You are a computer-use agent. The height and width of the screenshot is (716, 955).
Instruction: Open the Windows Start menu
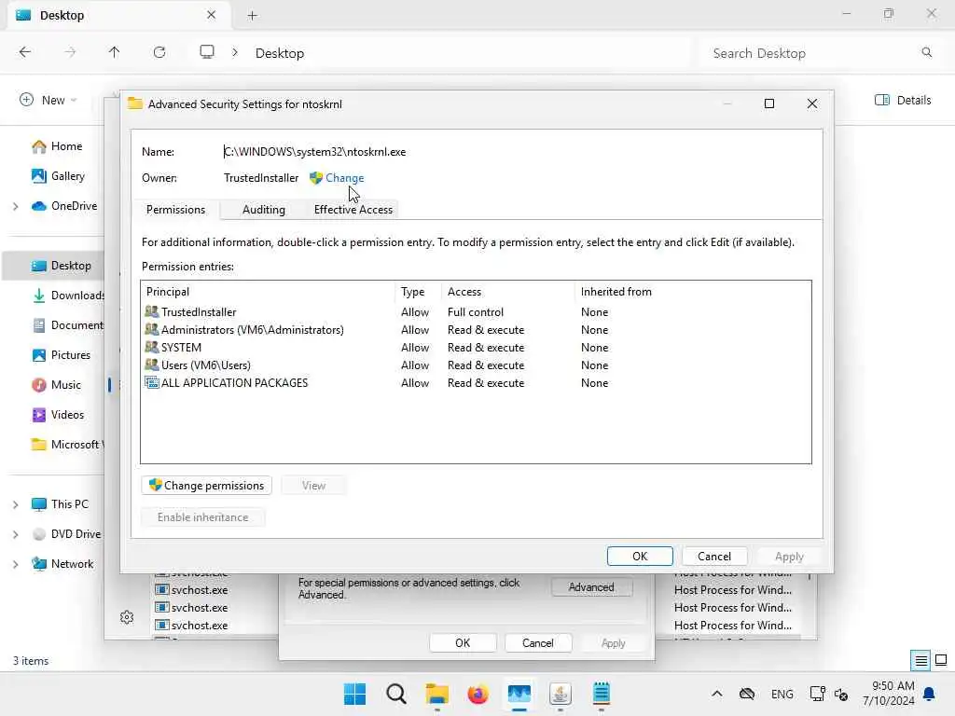355,694
